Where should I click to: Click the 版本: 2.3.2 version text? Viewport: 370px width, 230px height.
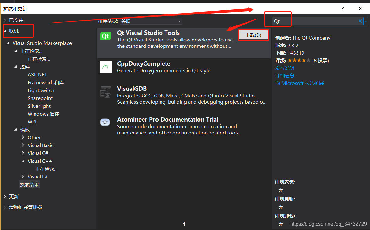click(287, 45)
